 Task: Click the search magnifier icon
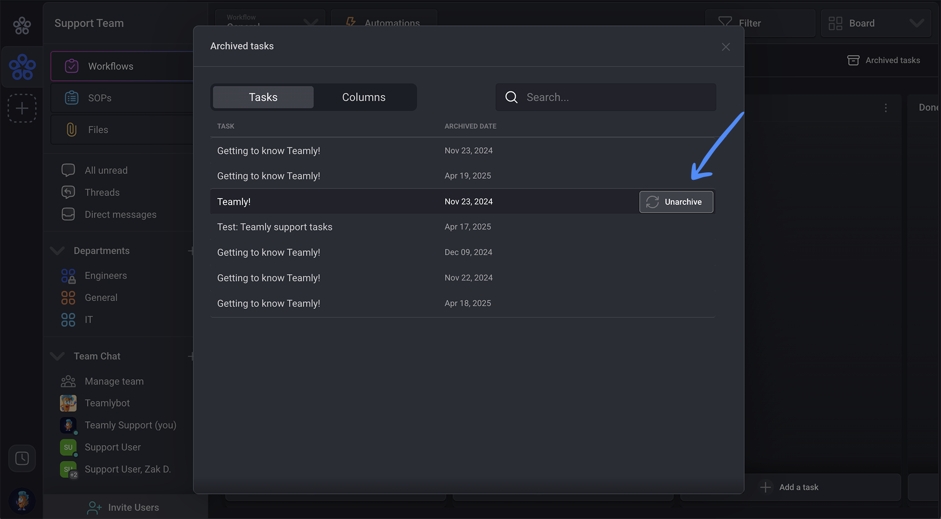(x=511, y=97)
